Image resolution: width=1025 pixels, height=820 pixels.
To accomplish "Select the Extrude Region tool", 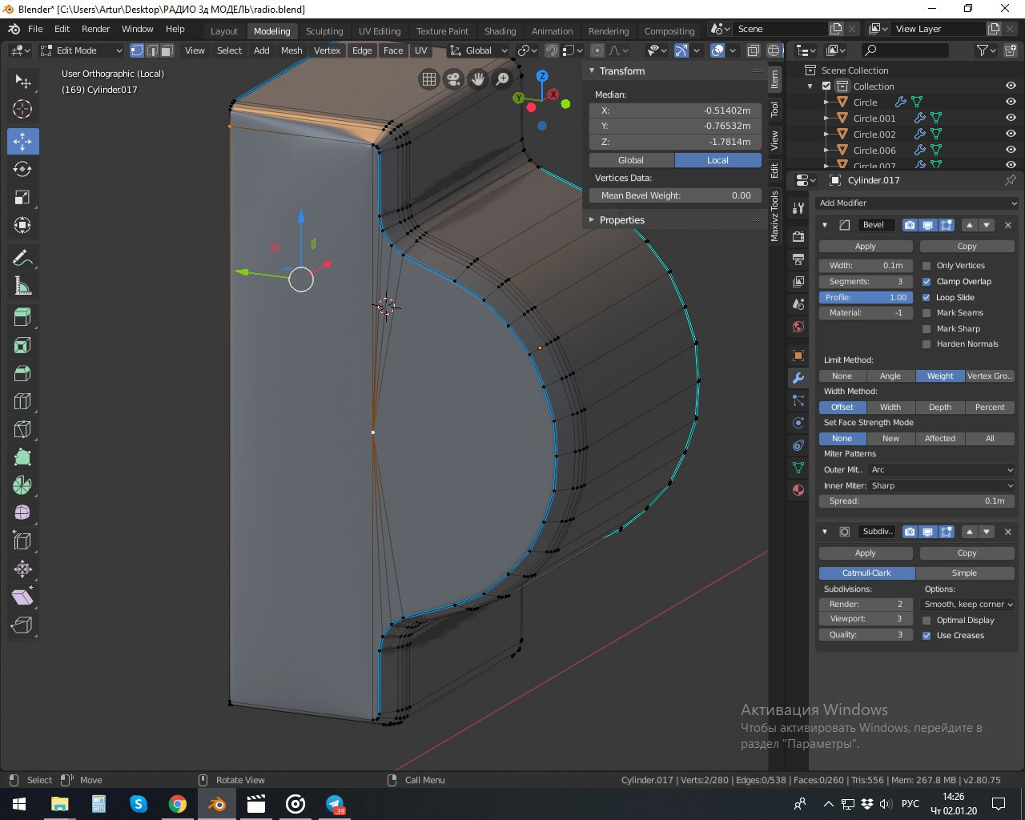I will [x=22, y=318].
